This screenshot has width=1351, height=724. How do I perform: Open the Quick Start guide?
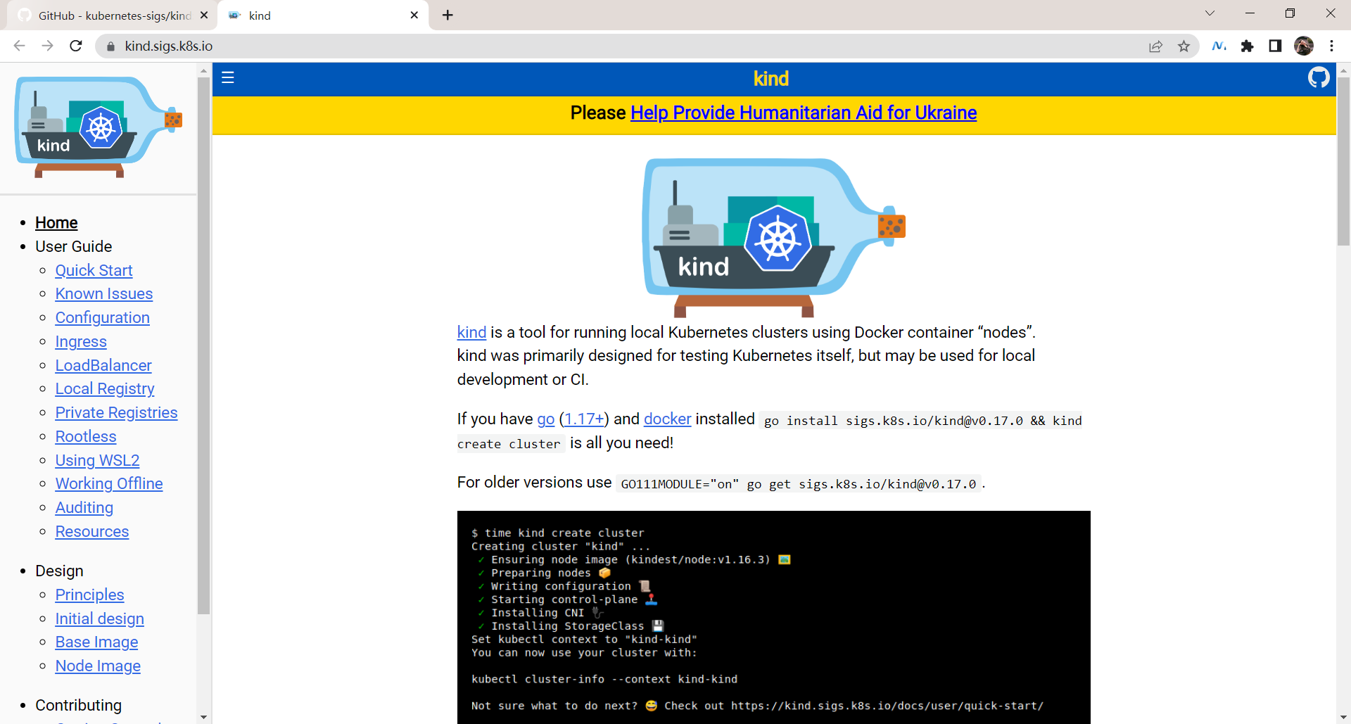click(94, 271)
